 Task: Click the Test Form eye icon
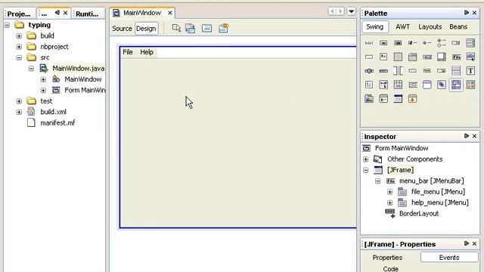(224, 28)
